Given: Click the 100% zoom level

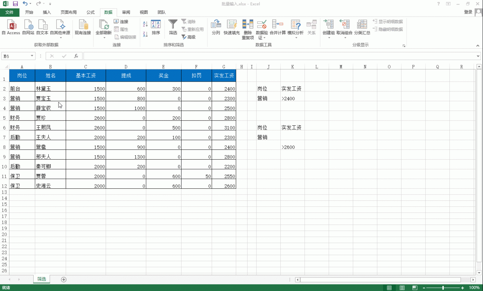Looking at the screenshot, I should [474, 288].
